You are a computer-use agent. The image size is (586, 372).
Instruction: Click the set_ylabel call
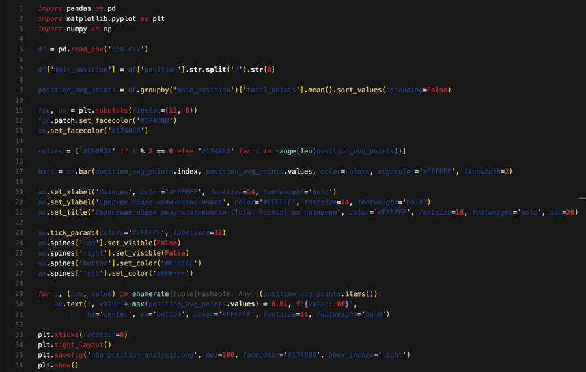click(x=70, y=202)
